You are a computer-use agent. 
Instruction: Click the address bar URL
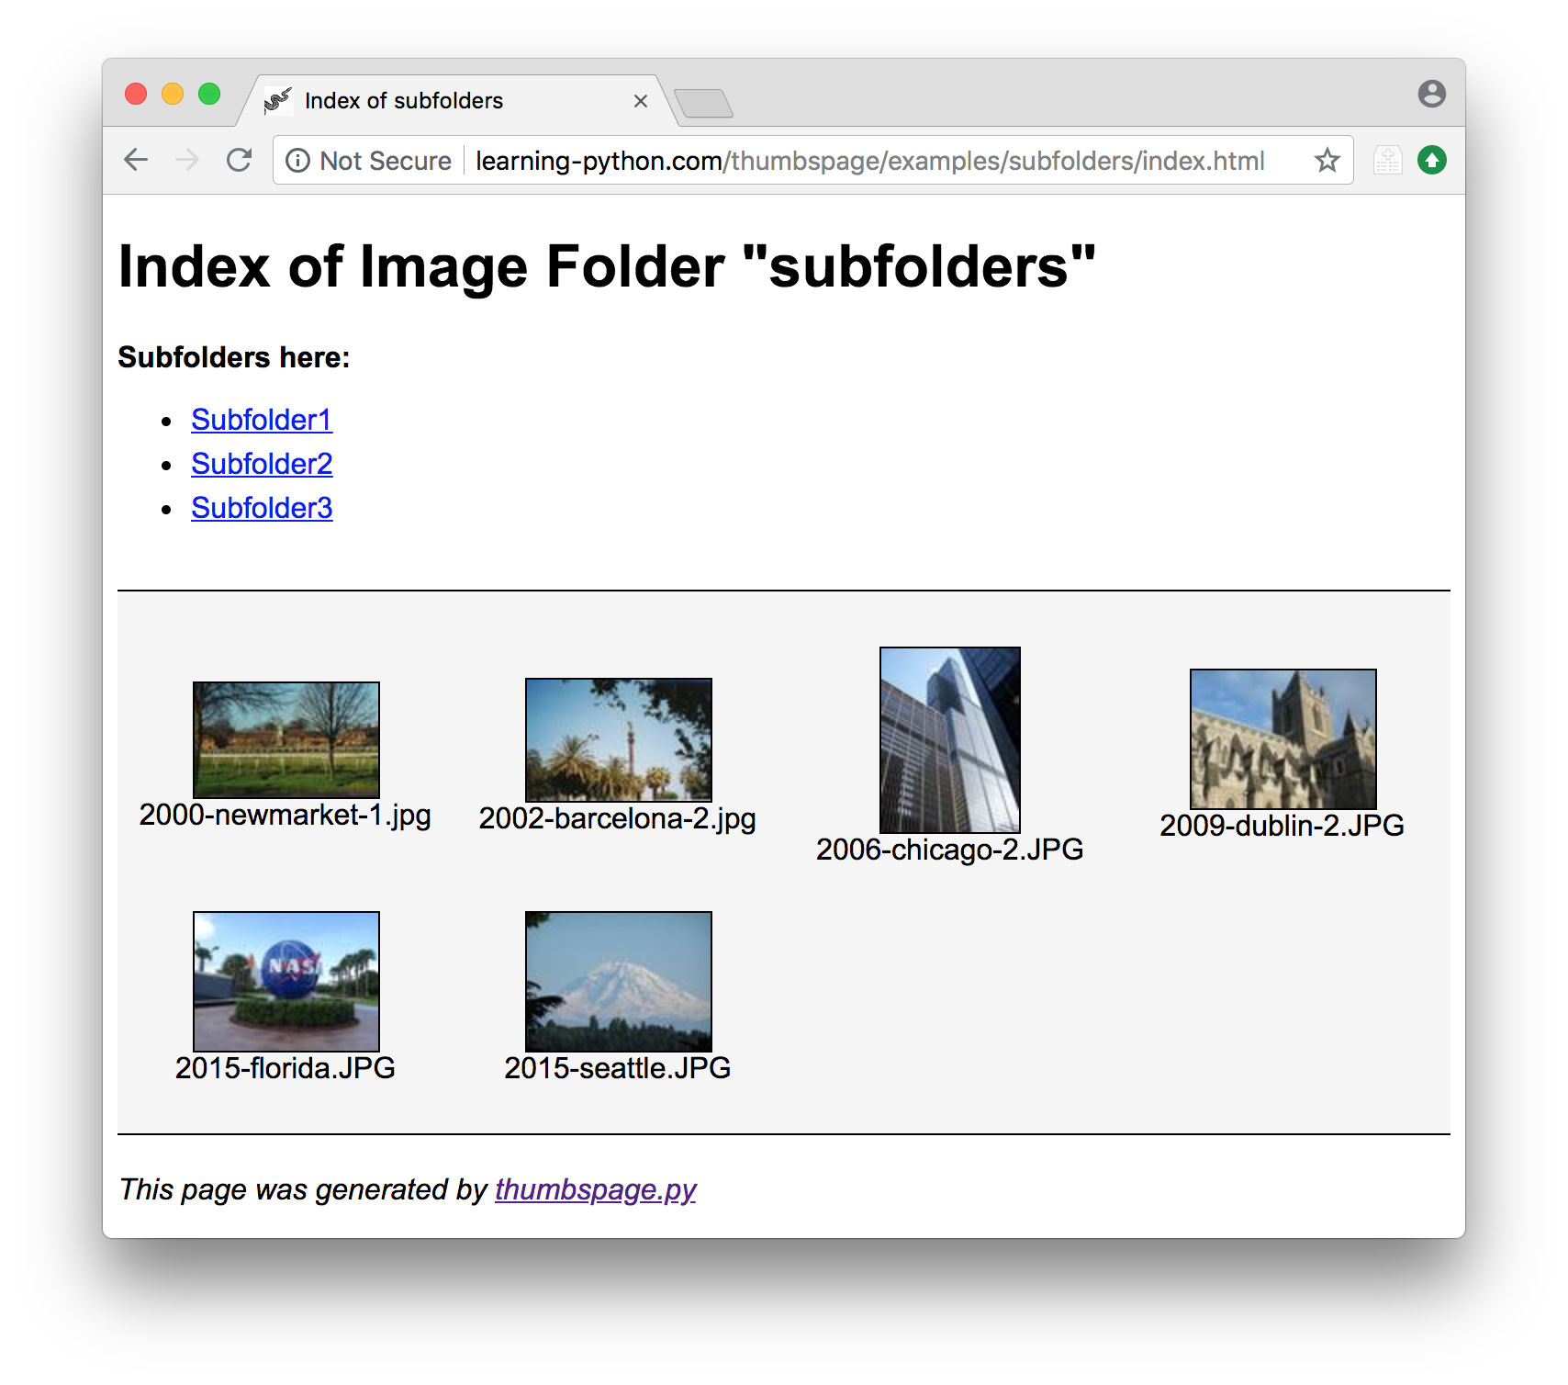[x=868, y=161]
